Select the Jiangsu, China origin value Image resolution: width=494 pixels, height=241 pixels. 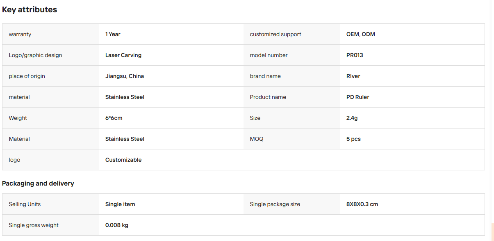pyautogui.click(x=125, y=76)
